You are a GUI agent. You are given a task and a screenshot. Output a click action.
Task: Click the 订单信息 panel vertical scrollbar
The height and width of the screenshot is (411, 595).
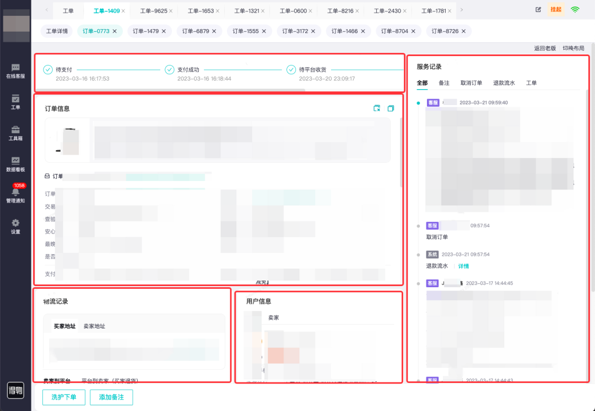(x=401, y=152)
